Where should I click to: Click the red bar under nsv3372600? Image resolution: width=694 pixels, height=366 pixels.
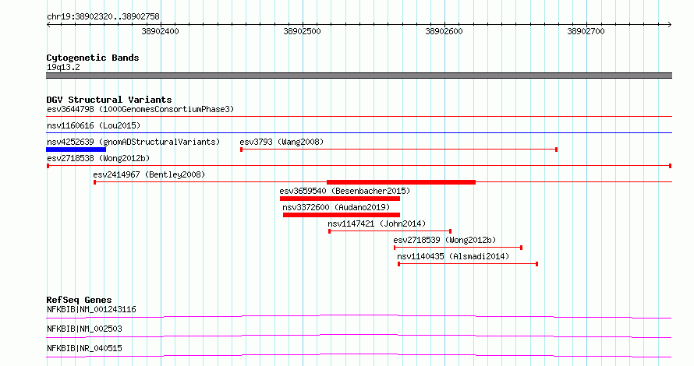tap(342, 215)
